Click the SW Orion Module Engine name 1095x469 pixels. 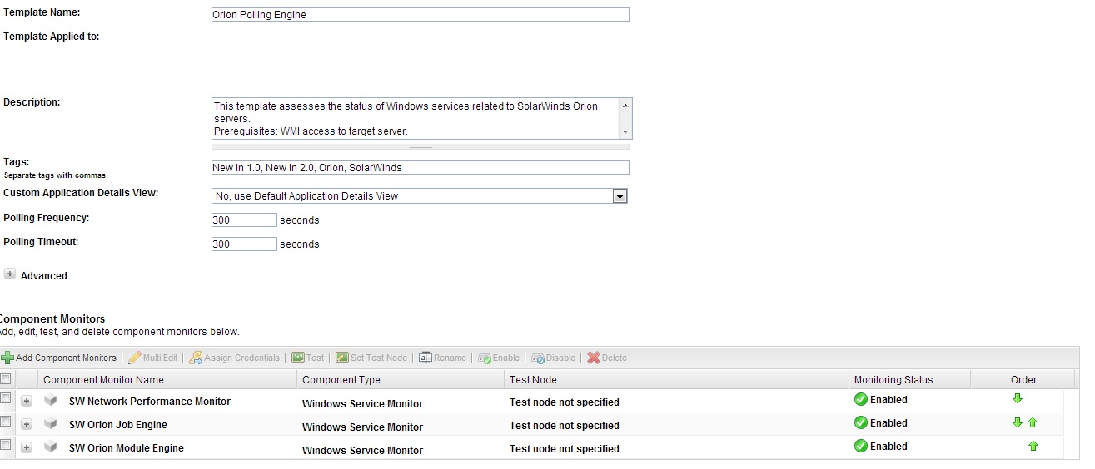pos(127,448)
